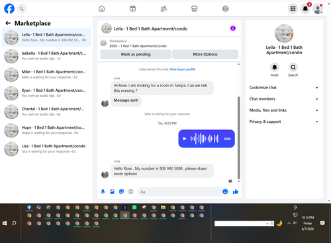Mute the chat with bell icon
The width and height of the screenshot is (331, 243).
pos(275,67)
